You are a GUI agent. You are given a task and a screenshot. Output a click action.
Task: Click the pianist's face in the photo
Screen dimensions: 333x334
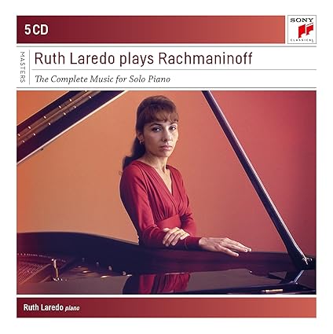pos(161,138)
